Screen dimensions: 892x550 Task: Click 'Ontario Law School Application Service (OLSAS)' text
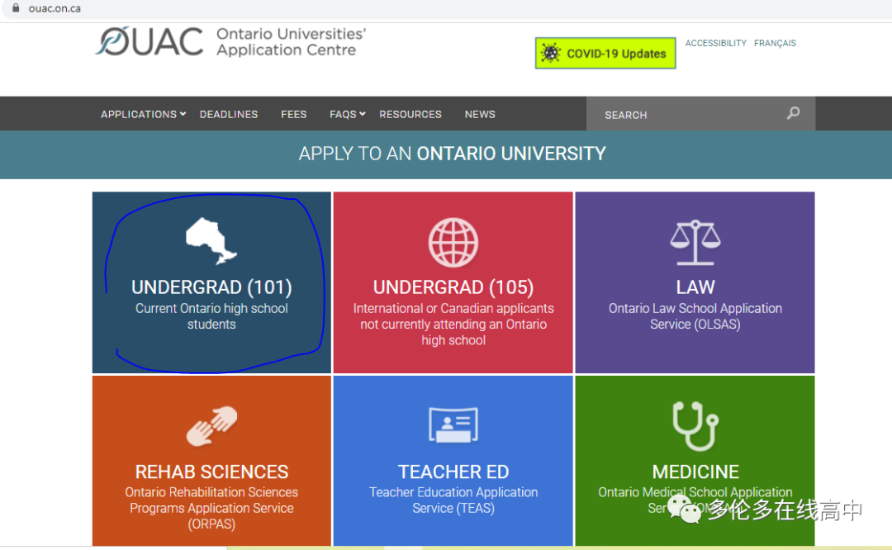pos(695,316)
